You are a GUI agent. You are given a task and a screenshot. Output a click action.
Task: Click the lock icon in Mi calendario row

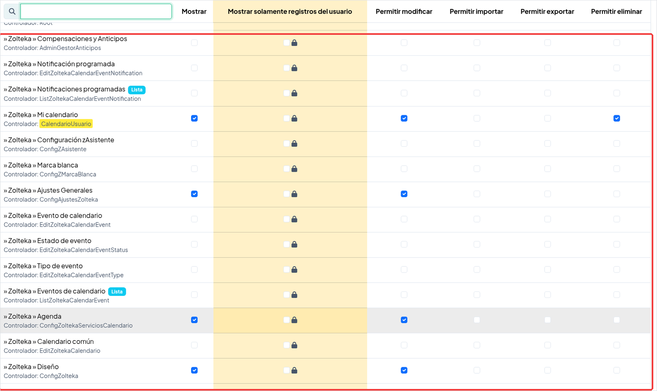[x=294, y=118]
